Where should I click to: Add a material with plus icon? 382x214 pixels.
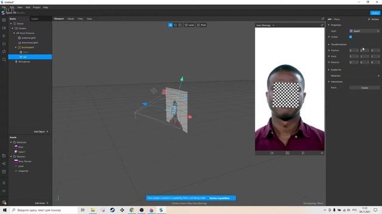(378, 75)
